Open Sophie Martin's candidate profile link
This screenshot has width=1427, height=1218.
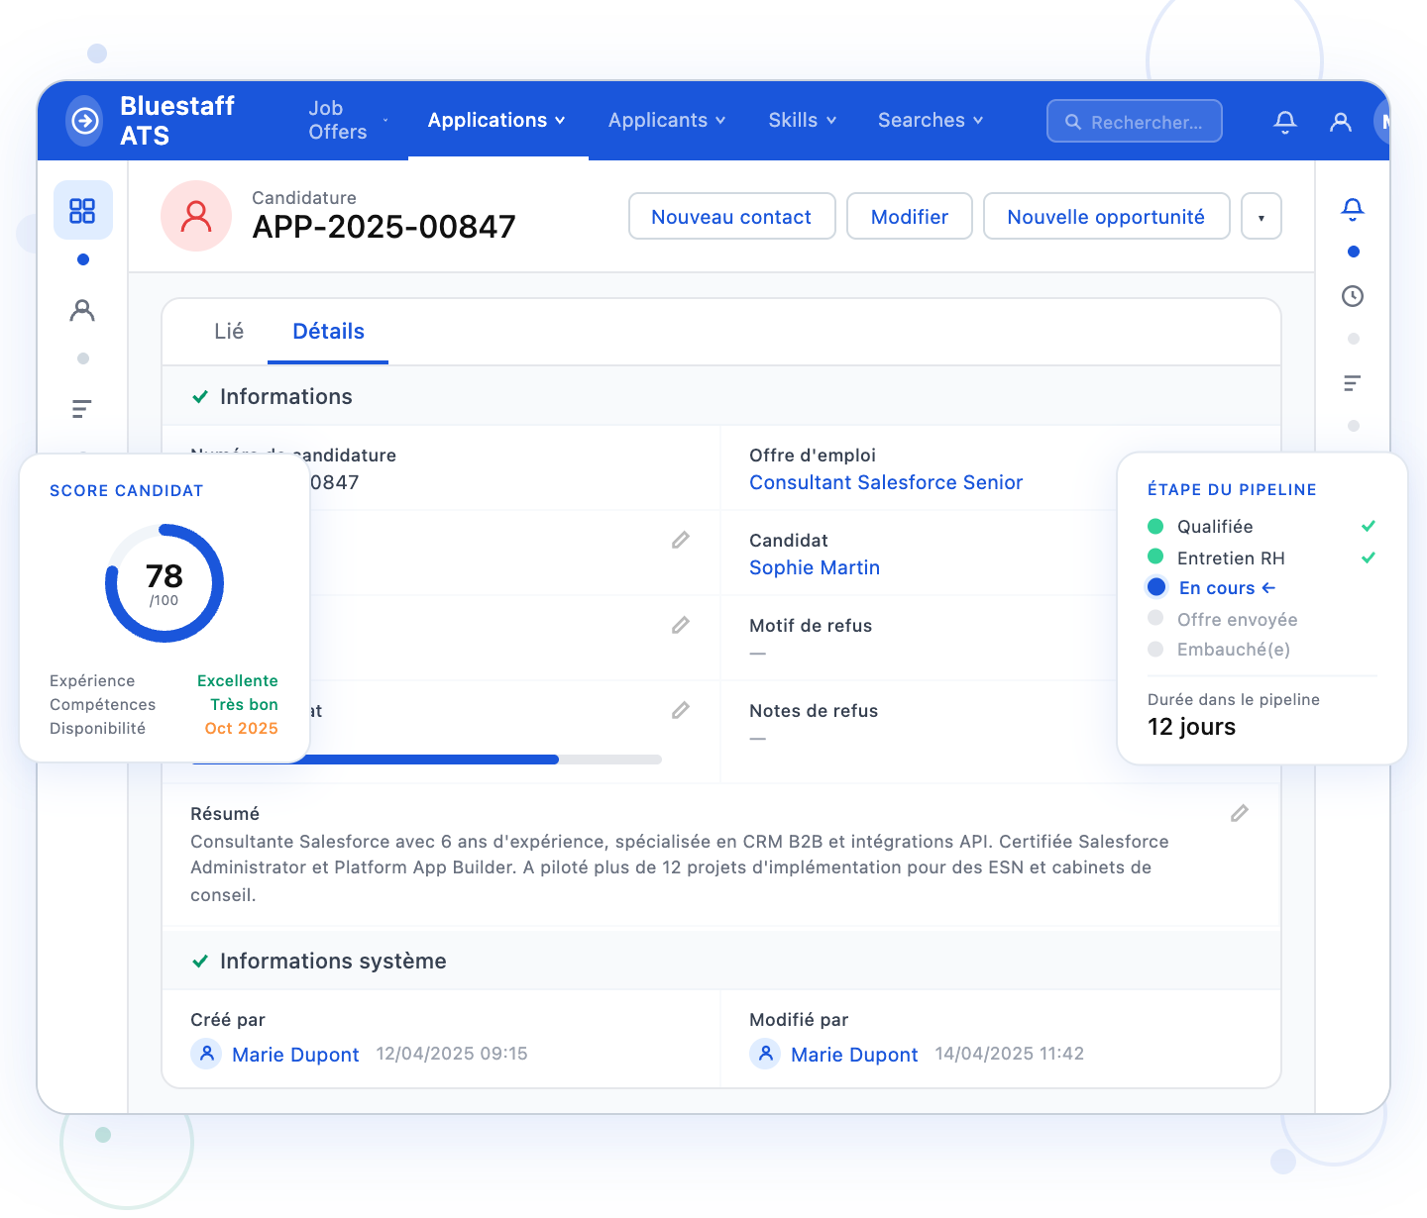click(815, 567)
